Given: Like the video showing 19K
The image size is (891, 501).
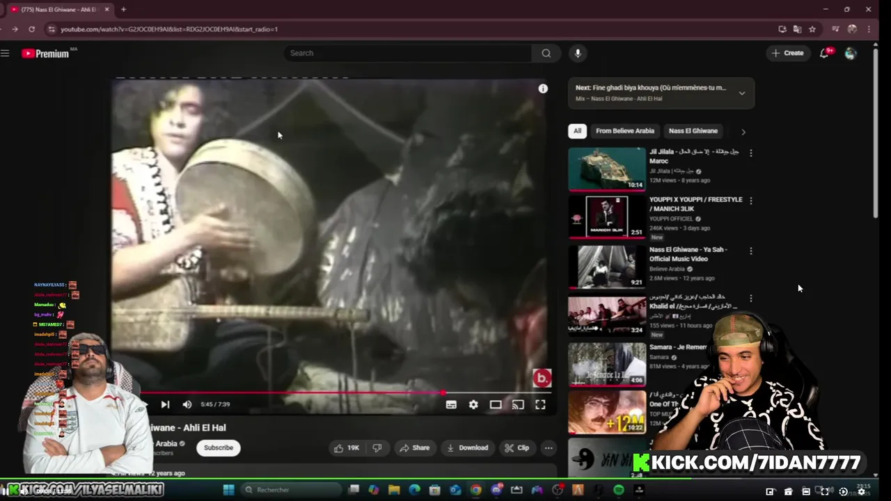Looking at the screenshot, I should 346,447.
